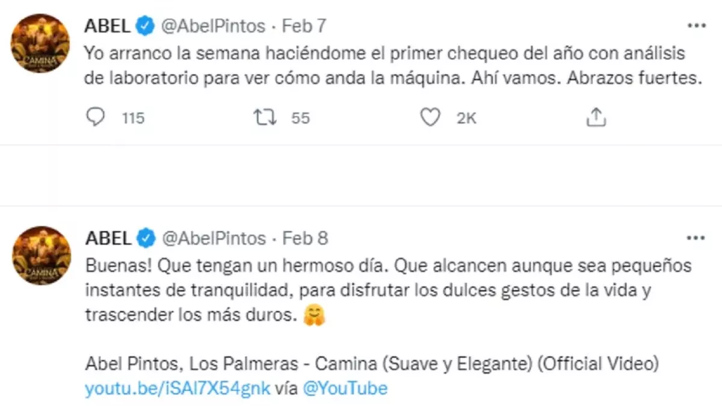Like the Feb 7 tweet with the heart

pyautogui.click(x=430, y=117)
